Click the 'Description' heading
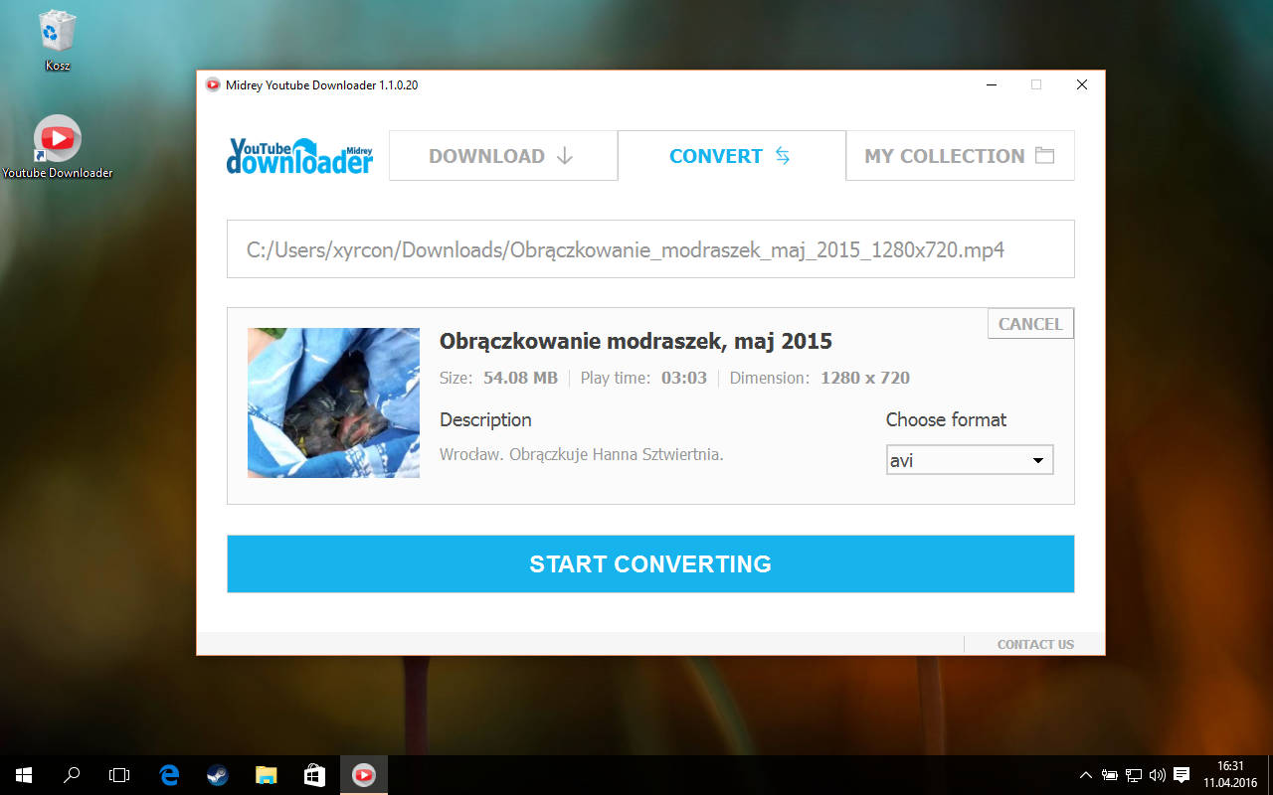The width and height of the screenshot is (1273, 795). 485,420
